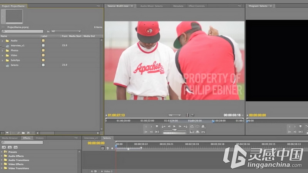This screenshot has width=308, height=173.
Task: Click the Effects panel search field
Action: click(22, 142)
